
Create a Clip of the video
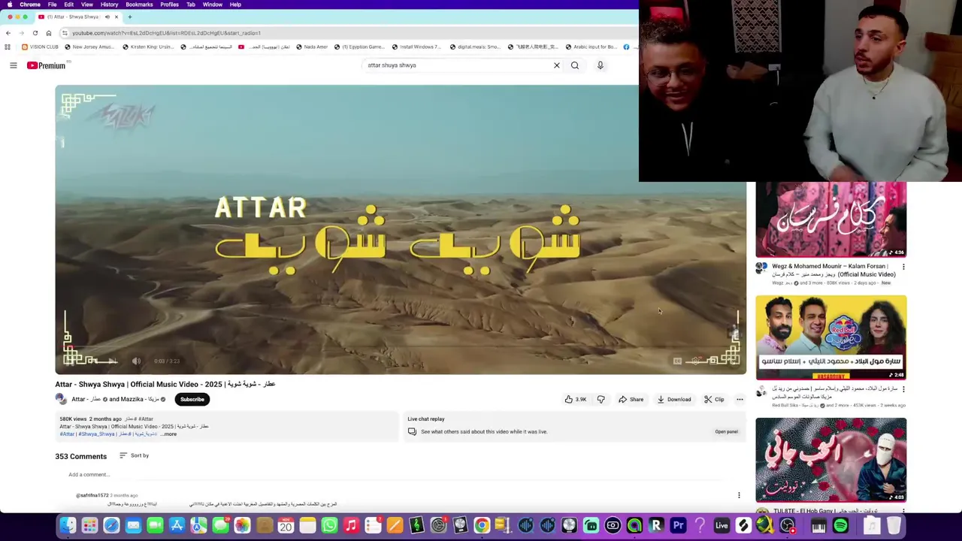(714, 400)
